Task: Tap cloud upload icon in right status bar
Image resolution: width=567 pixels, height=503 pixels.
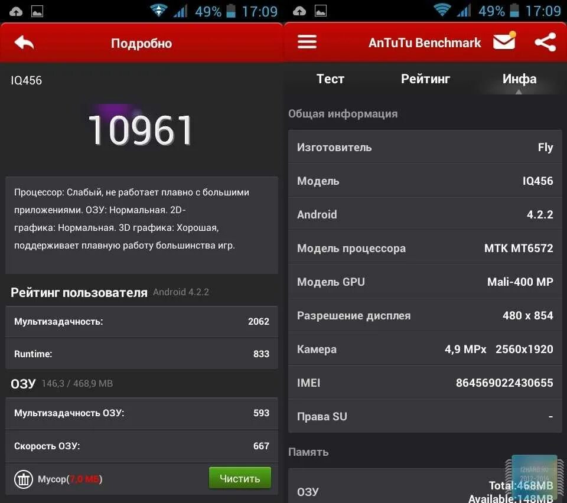Action: coord(299,11)
